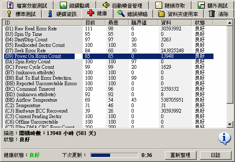The height and width of the screenshot is (162, 235).
Task: Select the Reallocated Sector Count row
Action: (x=109, y=45)
